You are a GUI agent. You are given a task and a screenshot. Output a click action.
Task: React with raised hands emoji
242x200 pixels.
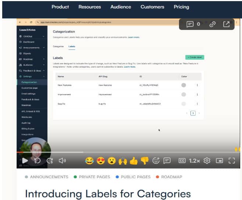pyautogui.click(x=123, y=161)
